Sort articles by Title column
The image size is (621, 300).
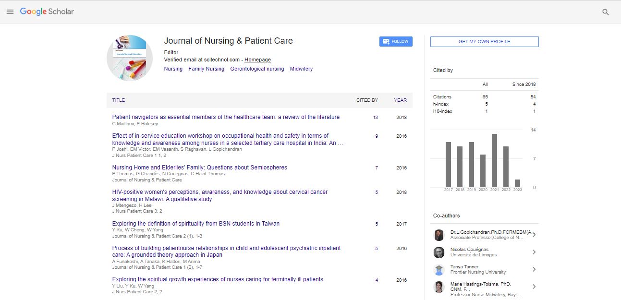pos(119,100)
